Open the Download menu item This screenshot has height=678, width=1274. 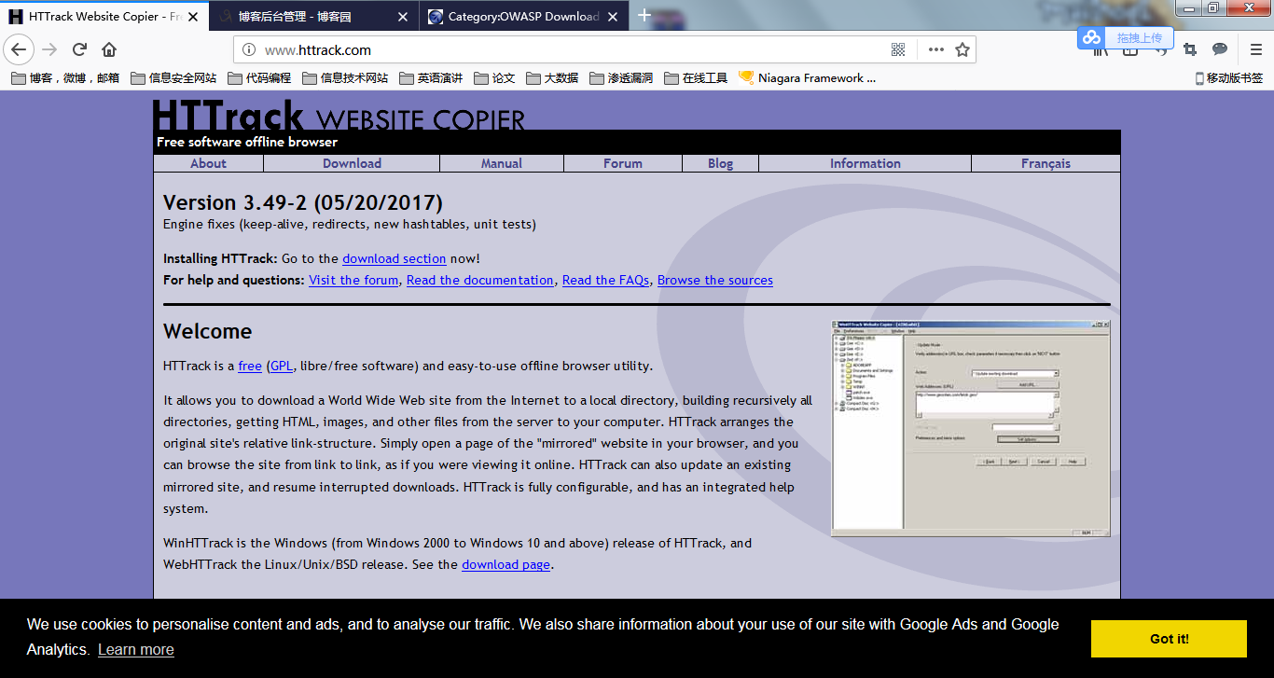[352, 163]
